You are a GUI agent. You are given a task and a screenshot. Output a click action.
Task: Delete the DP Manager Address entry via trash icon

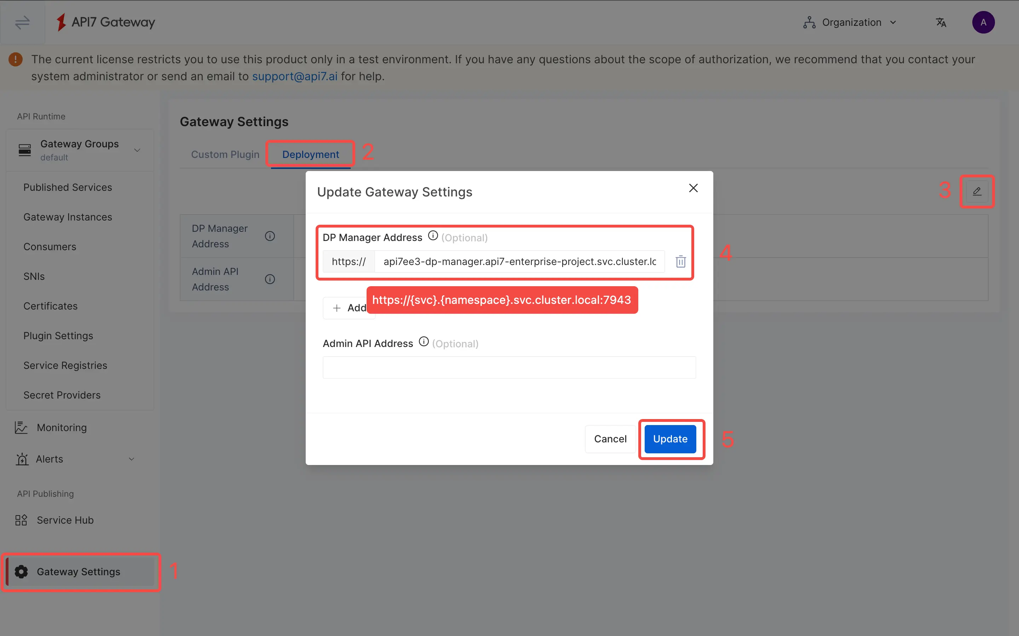click(x=680, y=261)
